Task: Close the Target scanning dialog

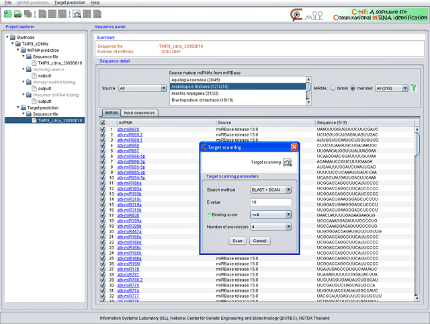Action: tap(294, 147)
